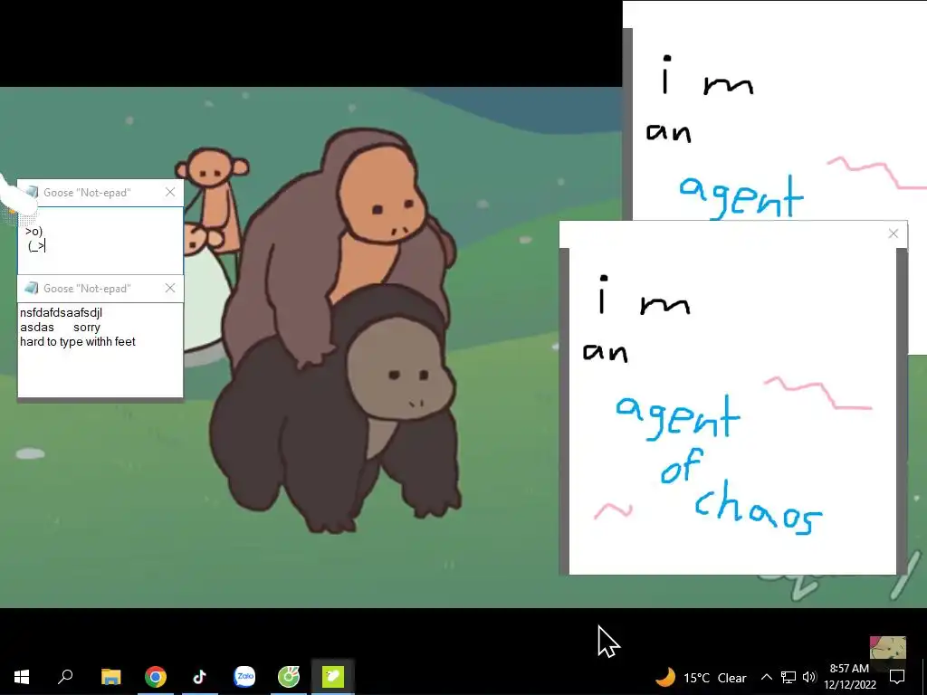Viewport: 927px width, 695px height.
Task: Click the word "sorry" in notepad
Action: [87, 328]
